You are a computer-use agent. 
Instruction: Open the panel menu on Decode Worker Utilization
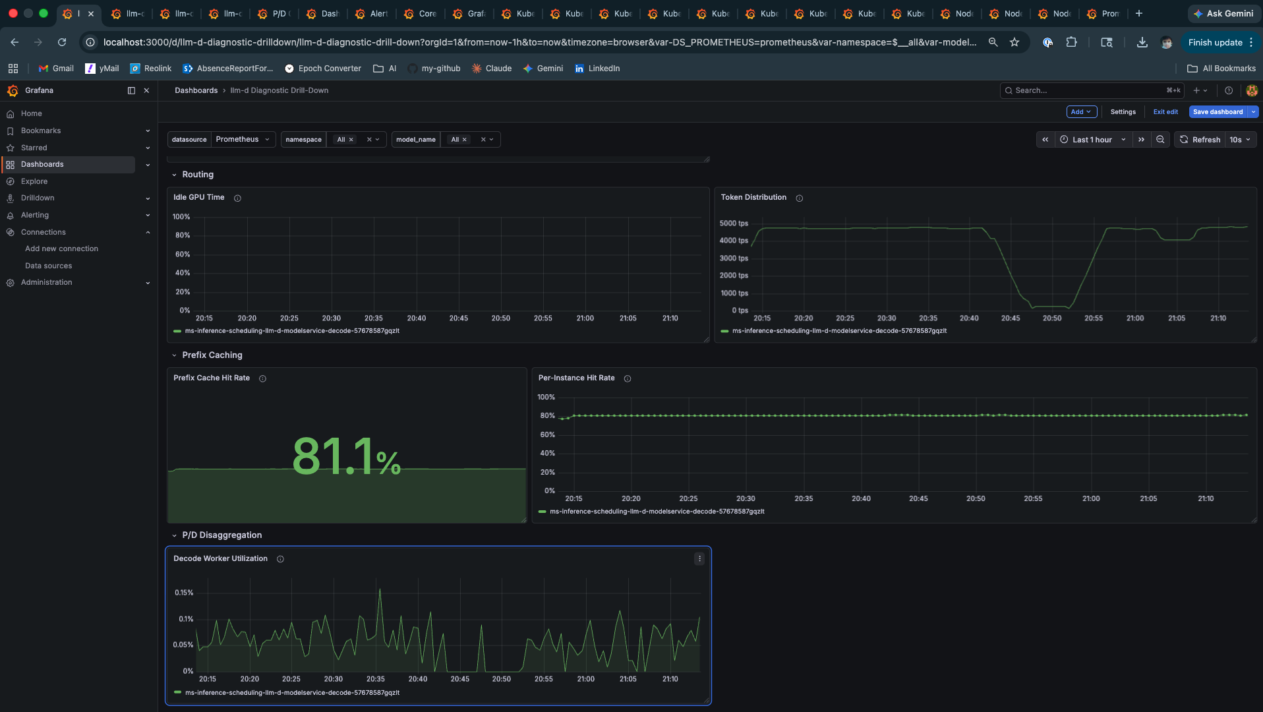(x=699, y=558)
